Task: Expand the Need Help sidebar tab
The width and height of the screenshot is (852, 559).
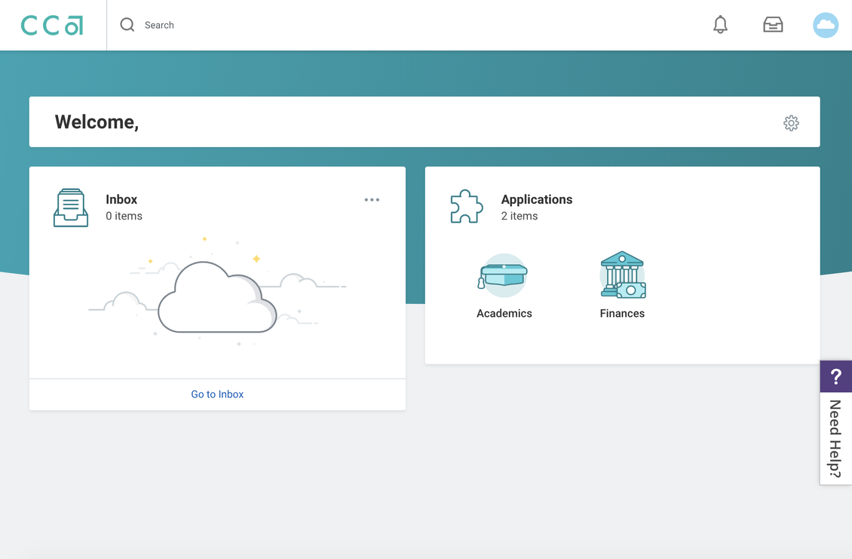Action: point(835,438)
